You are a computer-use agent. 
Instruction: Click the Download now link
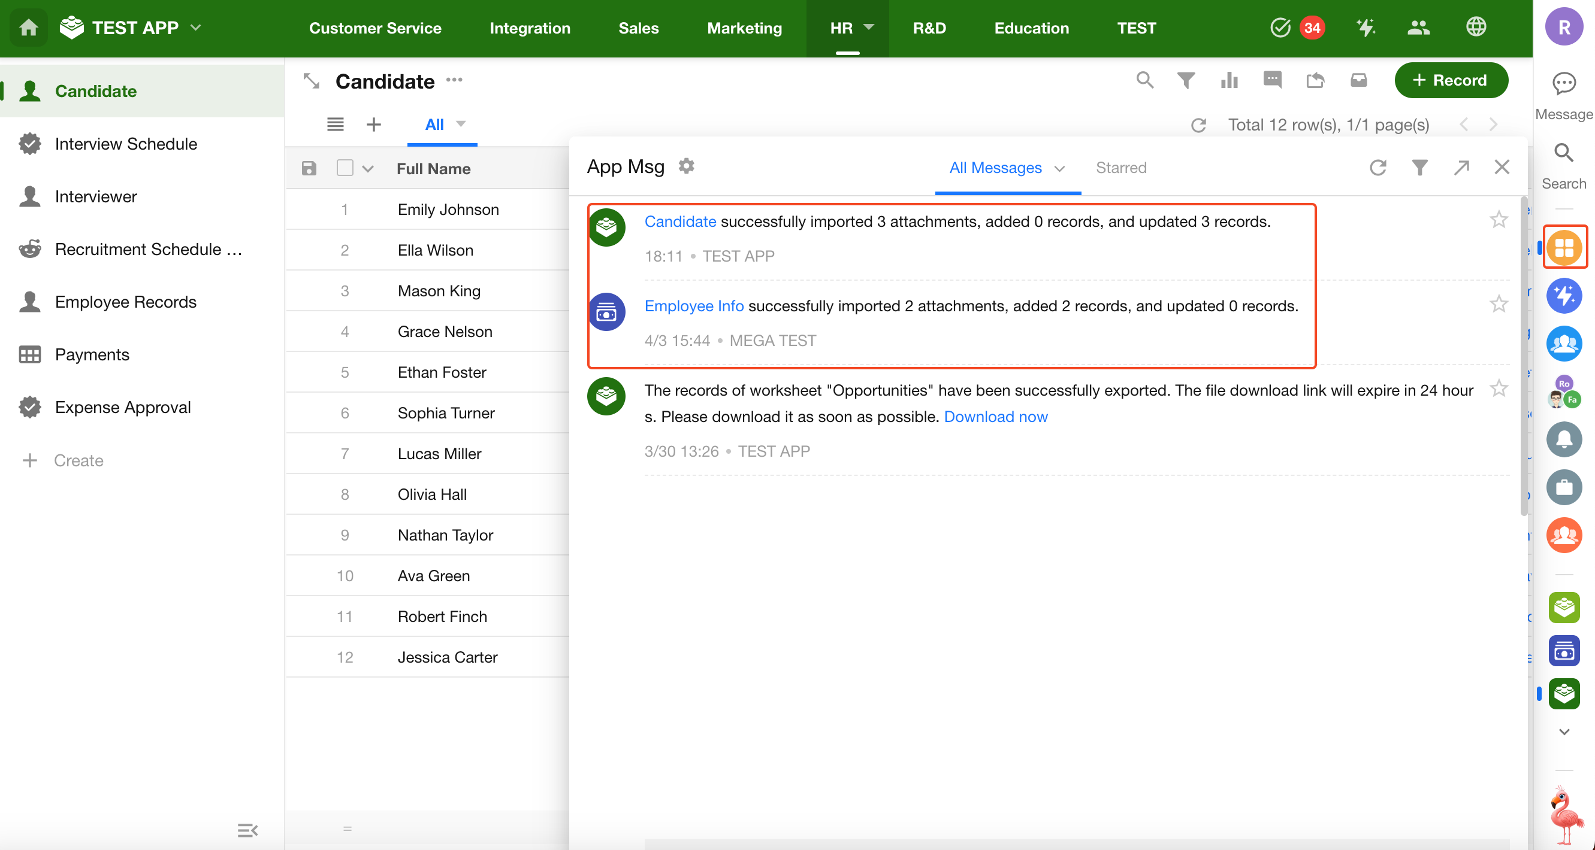996,417
